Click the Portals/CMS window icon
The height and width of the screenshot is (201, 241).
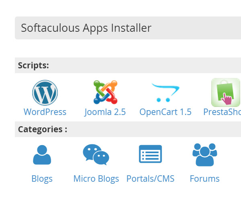[150, 154]
